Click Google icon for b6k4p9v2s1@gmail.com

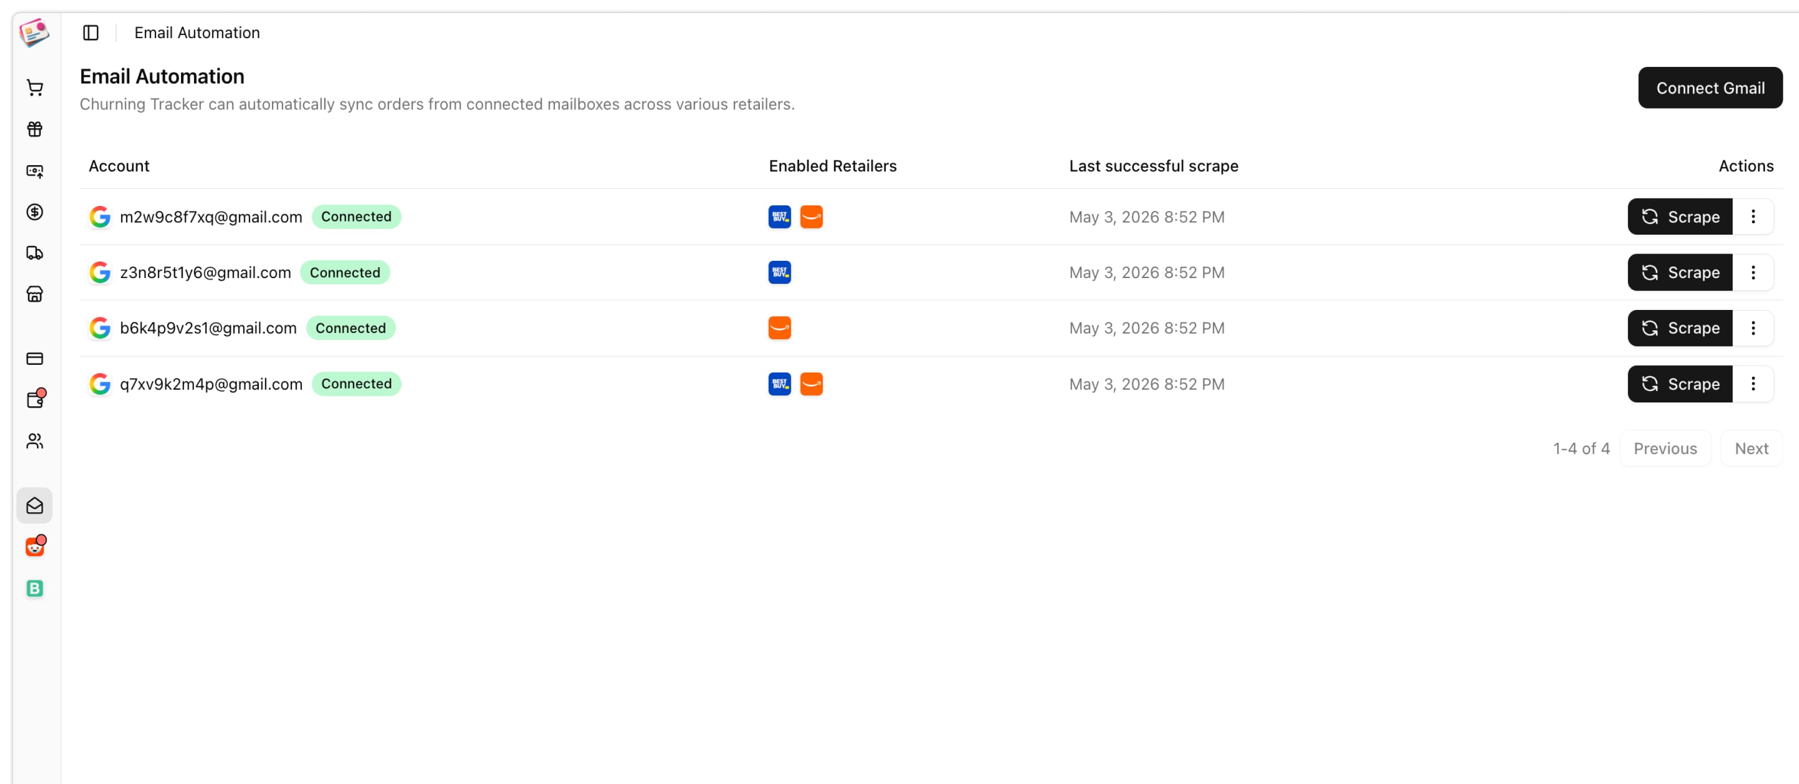pos(100,328)
